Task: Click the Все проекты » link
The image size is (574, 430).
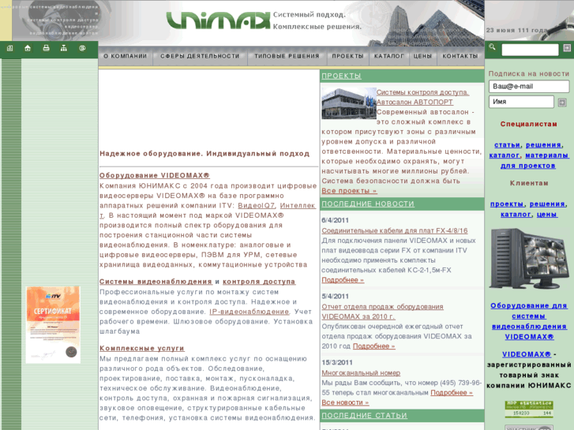Action: point(349,191)
